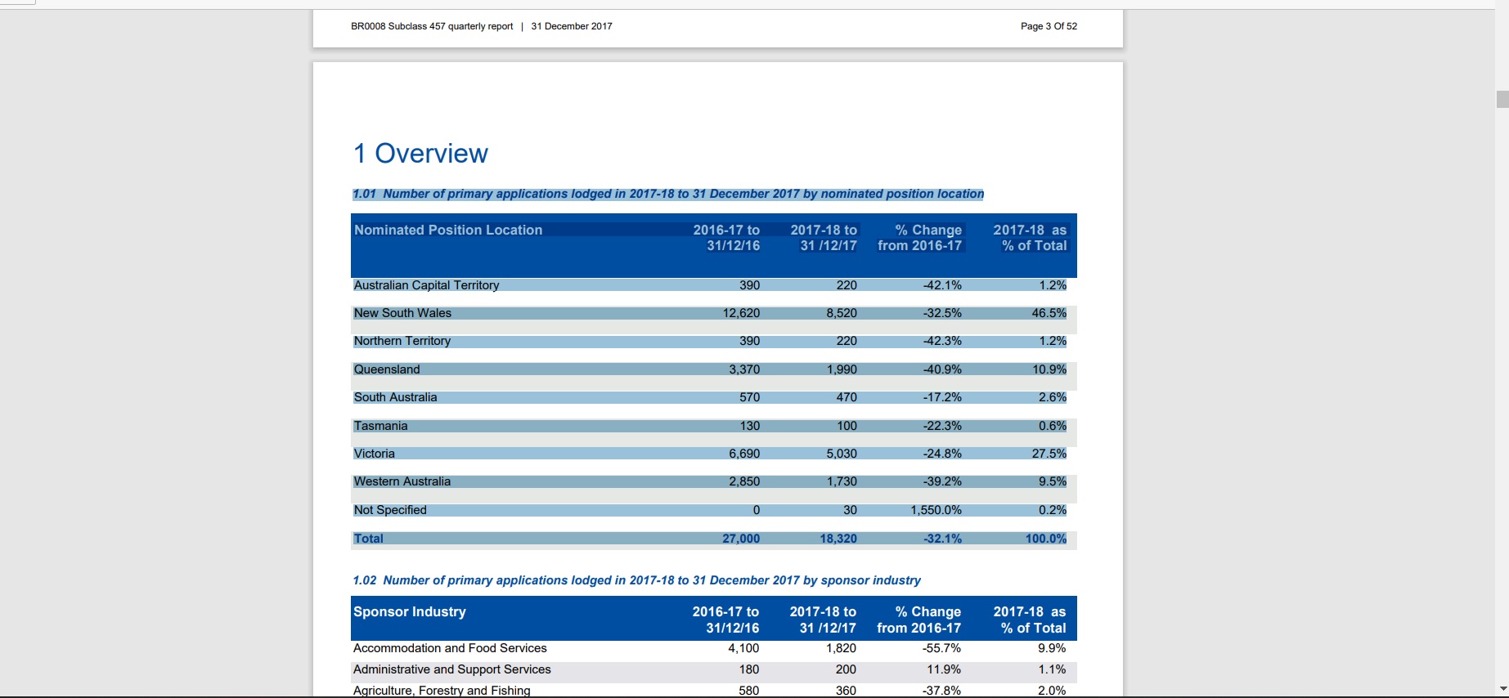Click the -17.2% change for South Australia
The width and height of the screenshot is (1509, 698).
(x=942, y=397)
